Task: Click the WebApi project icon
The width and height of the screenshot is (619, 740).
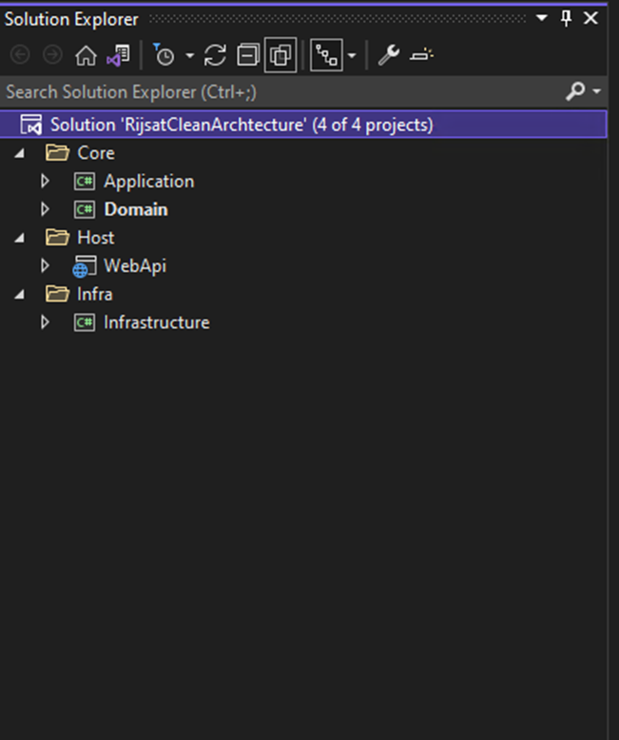Action: 85,266
